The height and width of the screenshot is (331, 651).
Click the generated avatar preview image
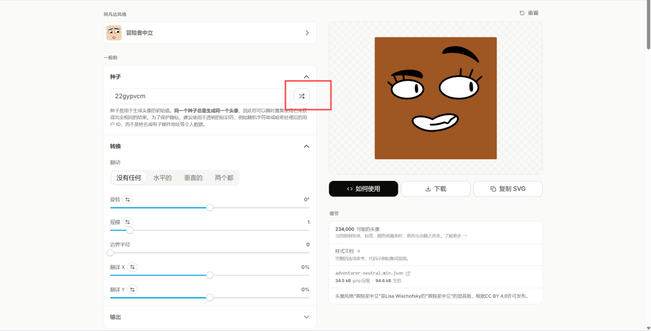[x=436, y=98]
